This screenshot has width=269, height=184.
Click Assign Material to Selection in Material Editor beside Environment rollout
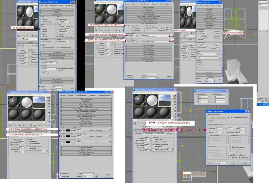tap(16, 125)
